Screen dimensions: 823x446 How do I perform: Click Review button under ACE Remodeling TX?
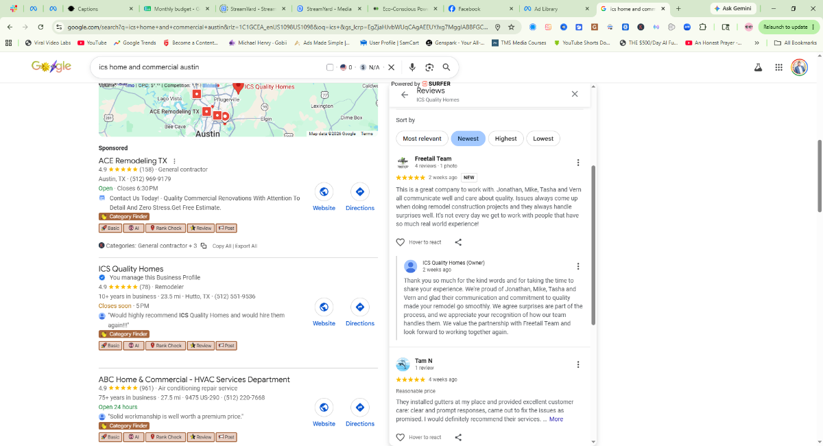(200, 228)
